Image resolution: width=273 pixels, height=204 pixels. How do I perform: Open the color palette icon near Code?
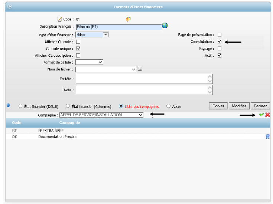[x=129, y=19]
